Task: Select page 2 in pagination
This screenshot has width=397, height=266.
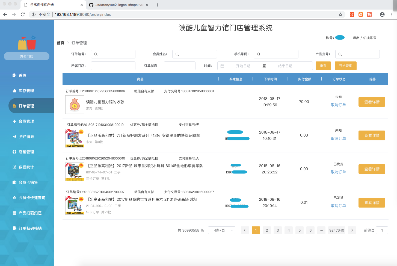Action: point(267,230)
